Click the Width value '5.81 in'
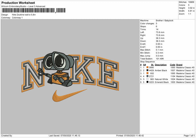 [191, 11]
